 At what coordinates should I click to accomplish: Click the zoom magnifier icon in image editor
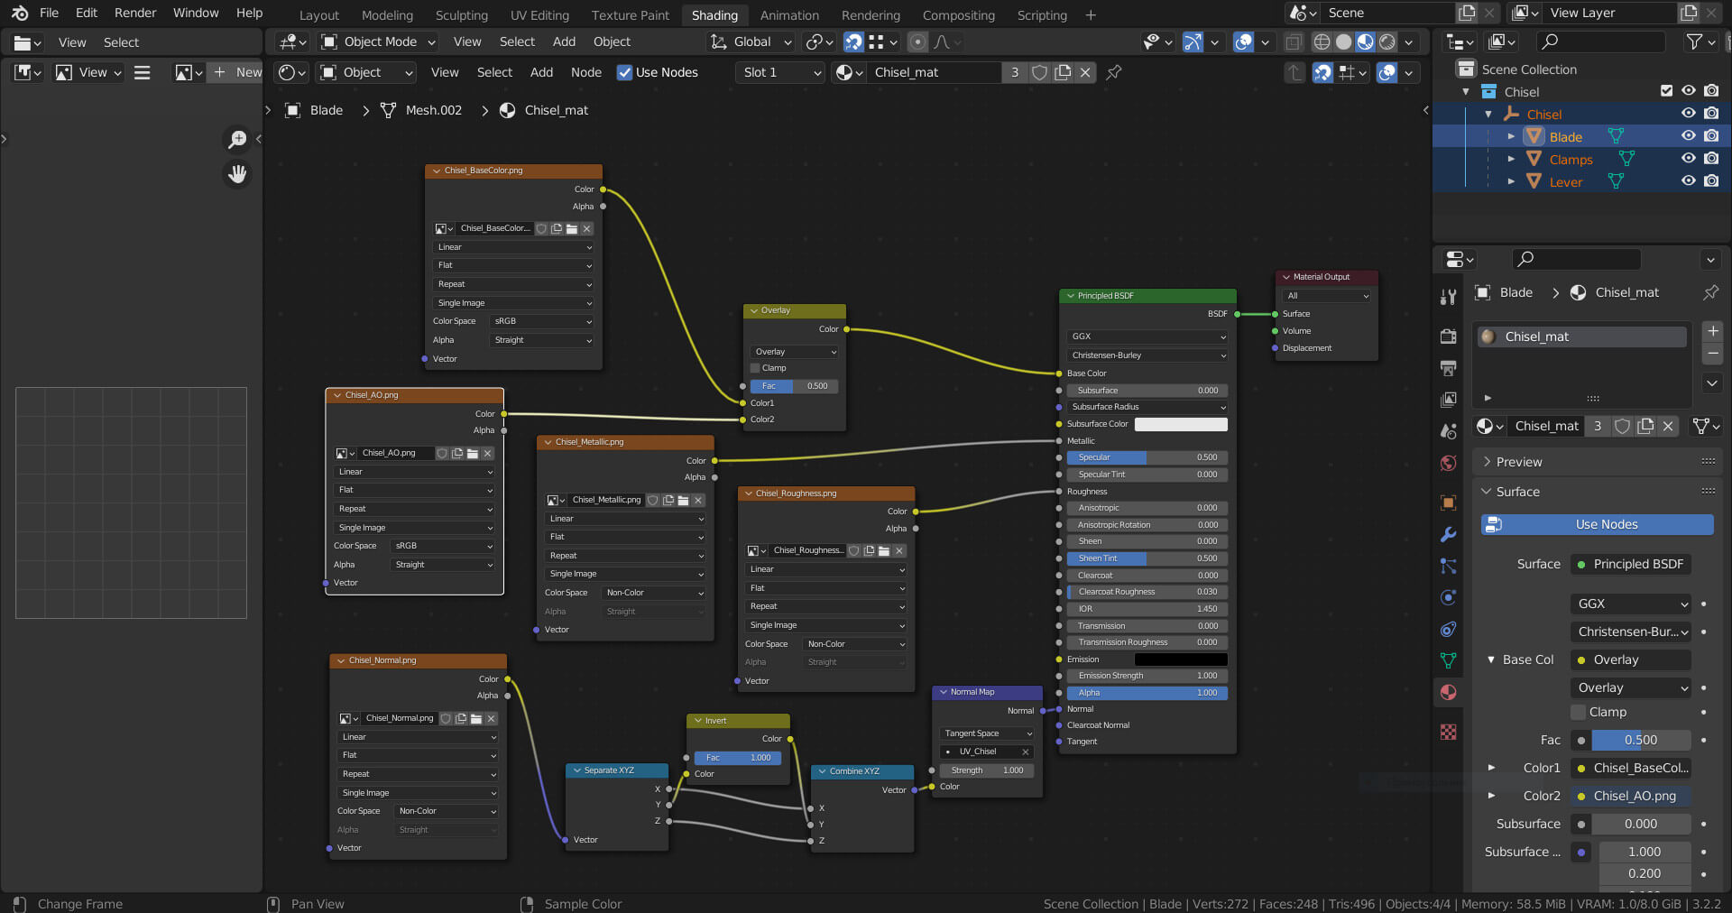click(237, 139)
